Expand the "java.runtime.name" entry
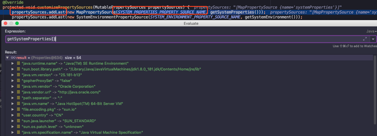 (12, 63)
